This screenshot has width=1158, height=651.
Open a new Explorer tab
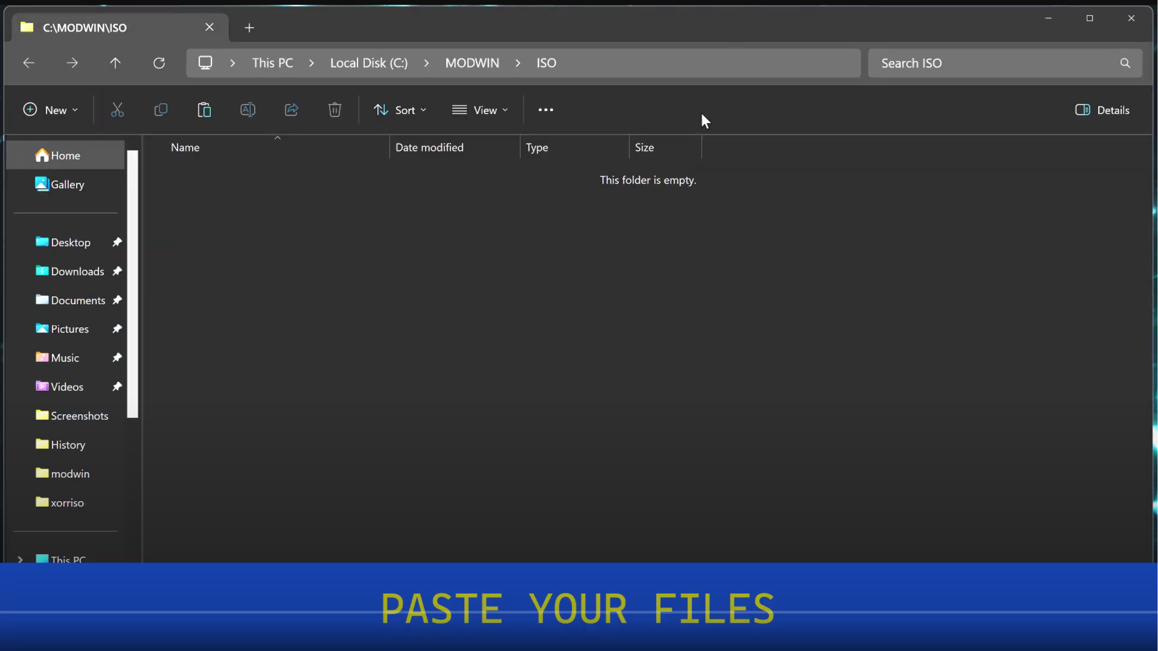coord(249,28)
